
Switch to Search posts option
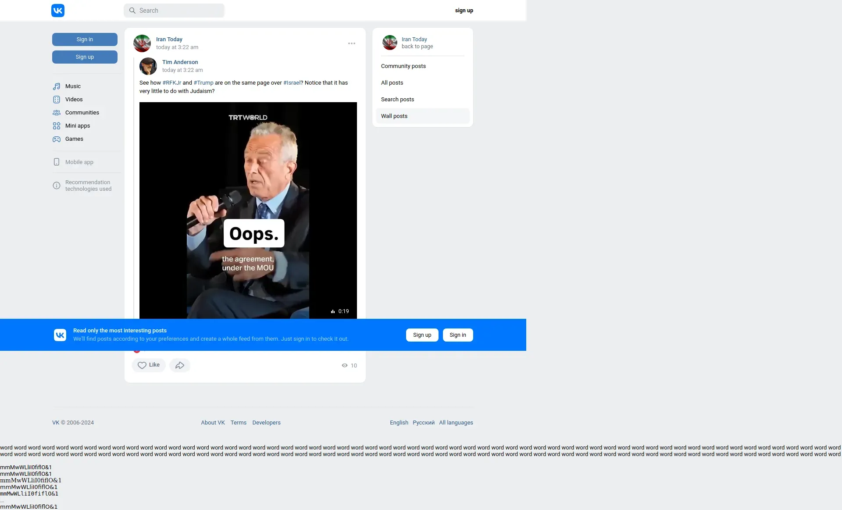pyautogui.click(x=397, y=100)
